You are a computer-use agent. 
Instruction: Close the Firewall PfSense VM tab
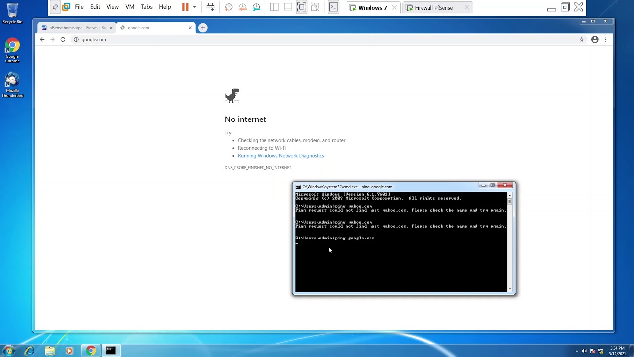(x=467, y=8)
